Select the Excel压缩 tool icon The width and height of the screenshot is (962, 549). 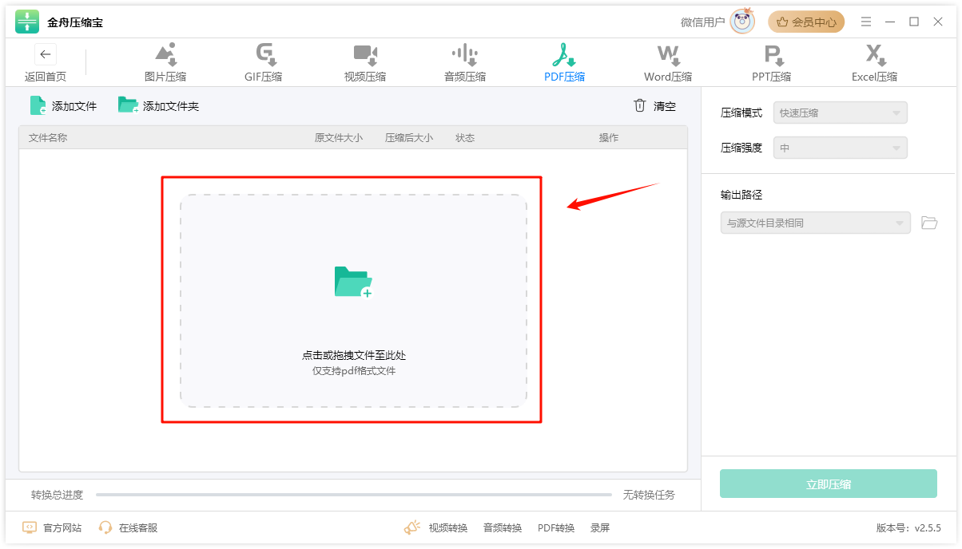coord(875,54)
